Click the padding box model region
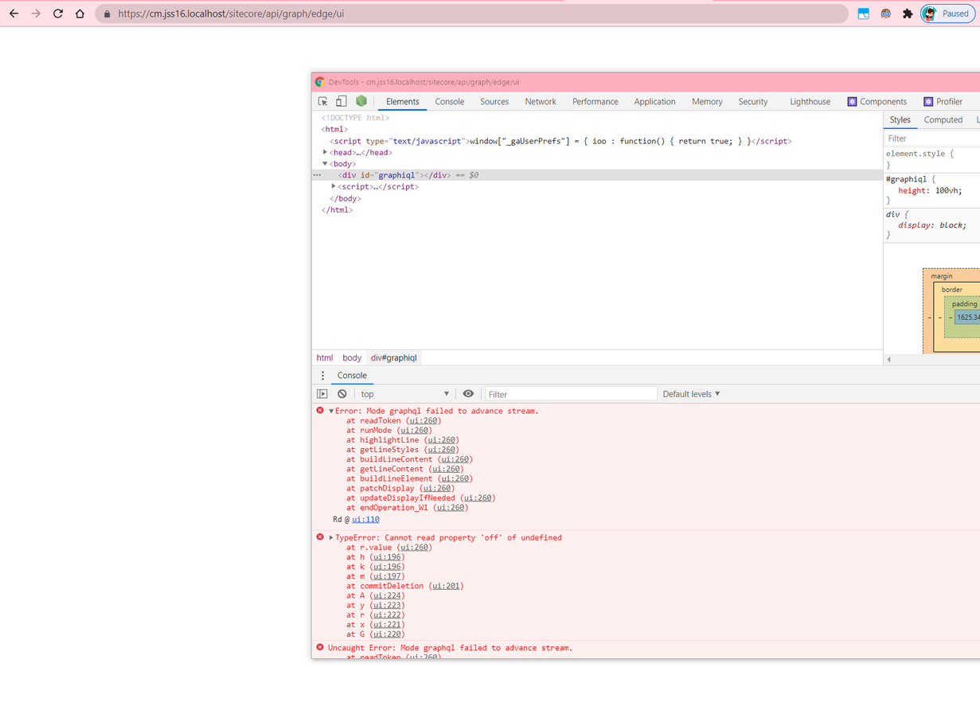 (x=964, y=304)
